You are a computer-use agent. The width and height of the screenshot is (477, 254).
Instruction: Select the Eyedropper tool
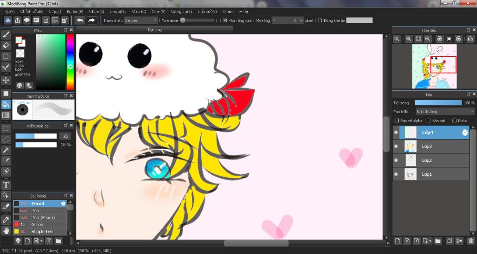tap(6, 220)
